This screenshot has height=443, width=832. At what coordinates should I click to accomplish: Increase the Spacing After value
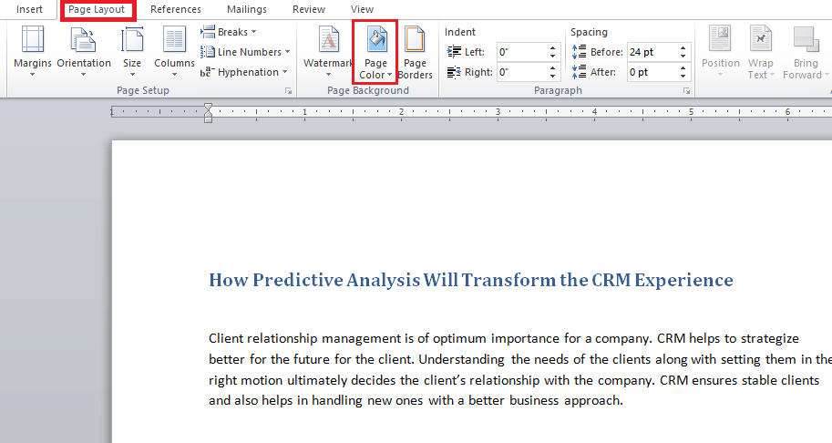(x=683, y=68)
